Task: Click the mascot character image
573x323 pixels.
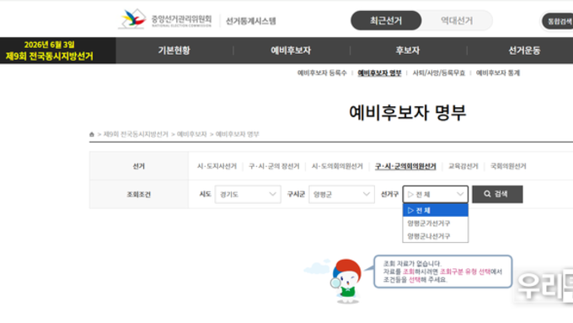Action: pyautogui.click(x=346, y=281)
